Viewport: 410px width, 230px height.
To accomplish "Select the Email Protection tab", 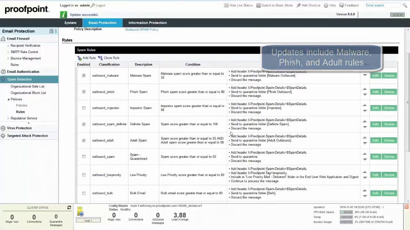I will pos(102,23).
